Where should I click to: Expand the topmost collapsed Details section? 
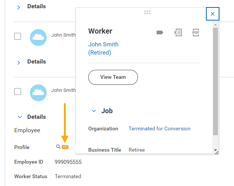[x=19, y=7]
